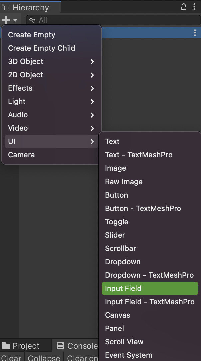201x361 pixels.
Task: Click the Hierarchy lock icon
Action: pyautogui.click(x=183, y=7)
